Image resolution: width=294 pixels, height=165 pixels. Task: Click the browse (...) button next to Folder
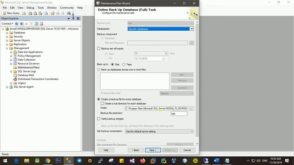click(x=192, y=109)
